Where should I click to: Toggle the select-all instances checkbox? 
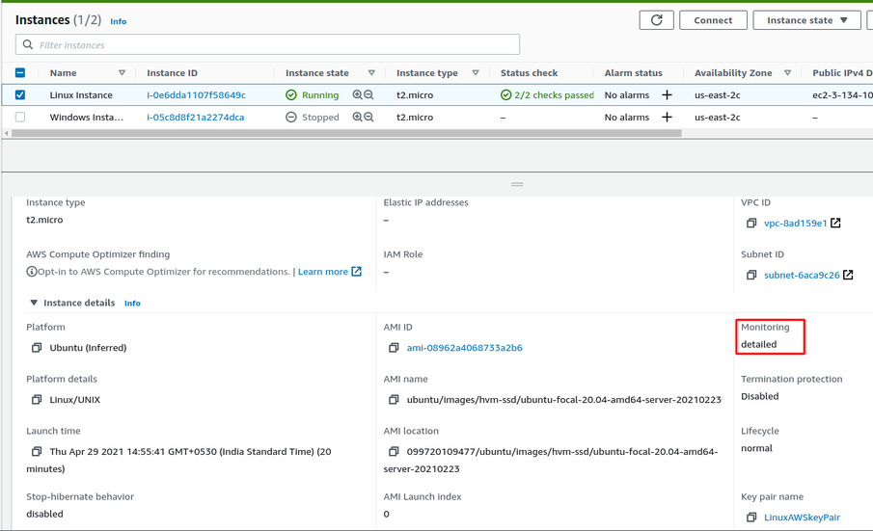click(20, 73)
